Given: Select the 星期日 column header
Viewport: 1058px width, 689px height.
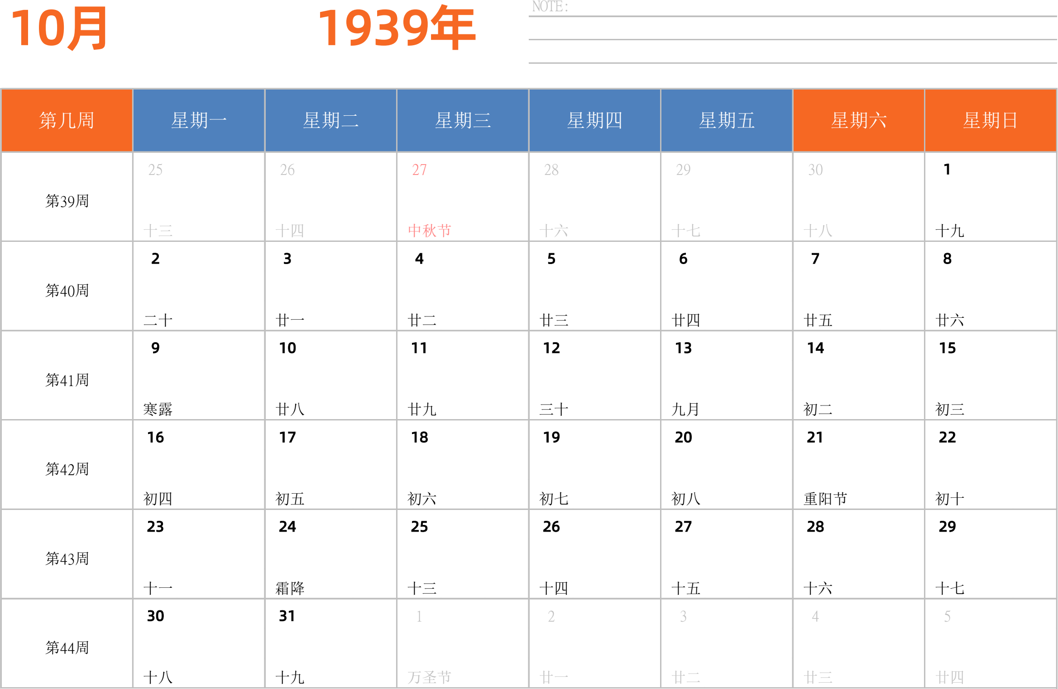Looking at the screenshot, I should (991, 120).
